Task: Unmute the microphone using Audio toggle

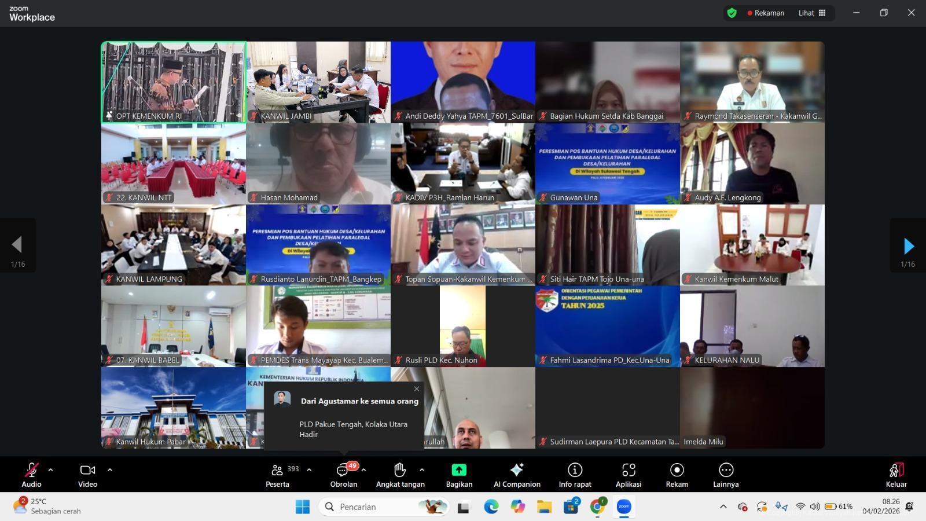Action: [31, 475]
